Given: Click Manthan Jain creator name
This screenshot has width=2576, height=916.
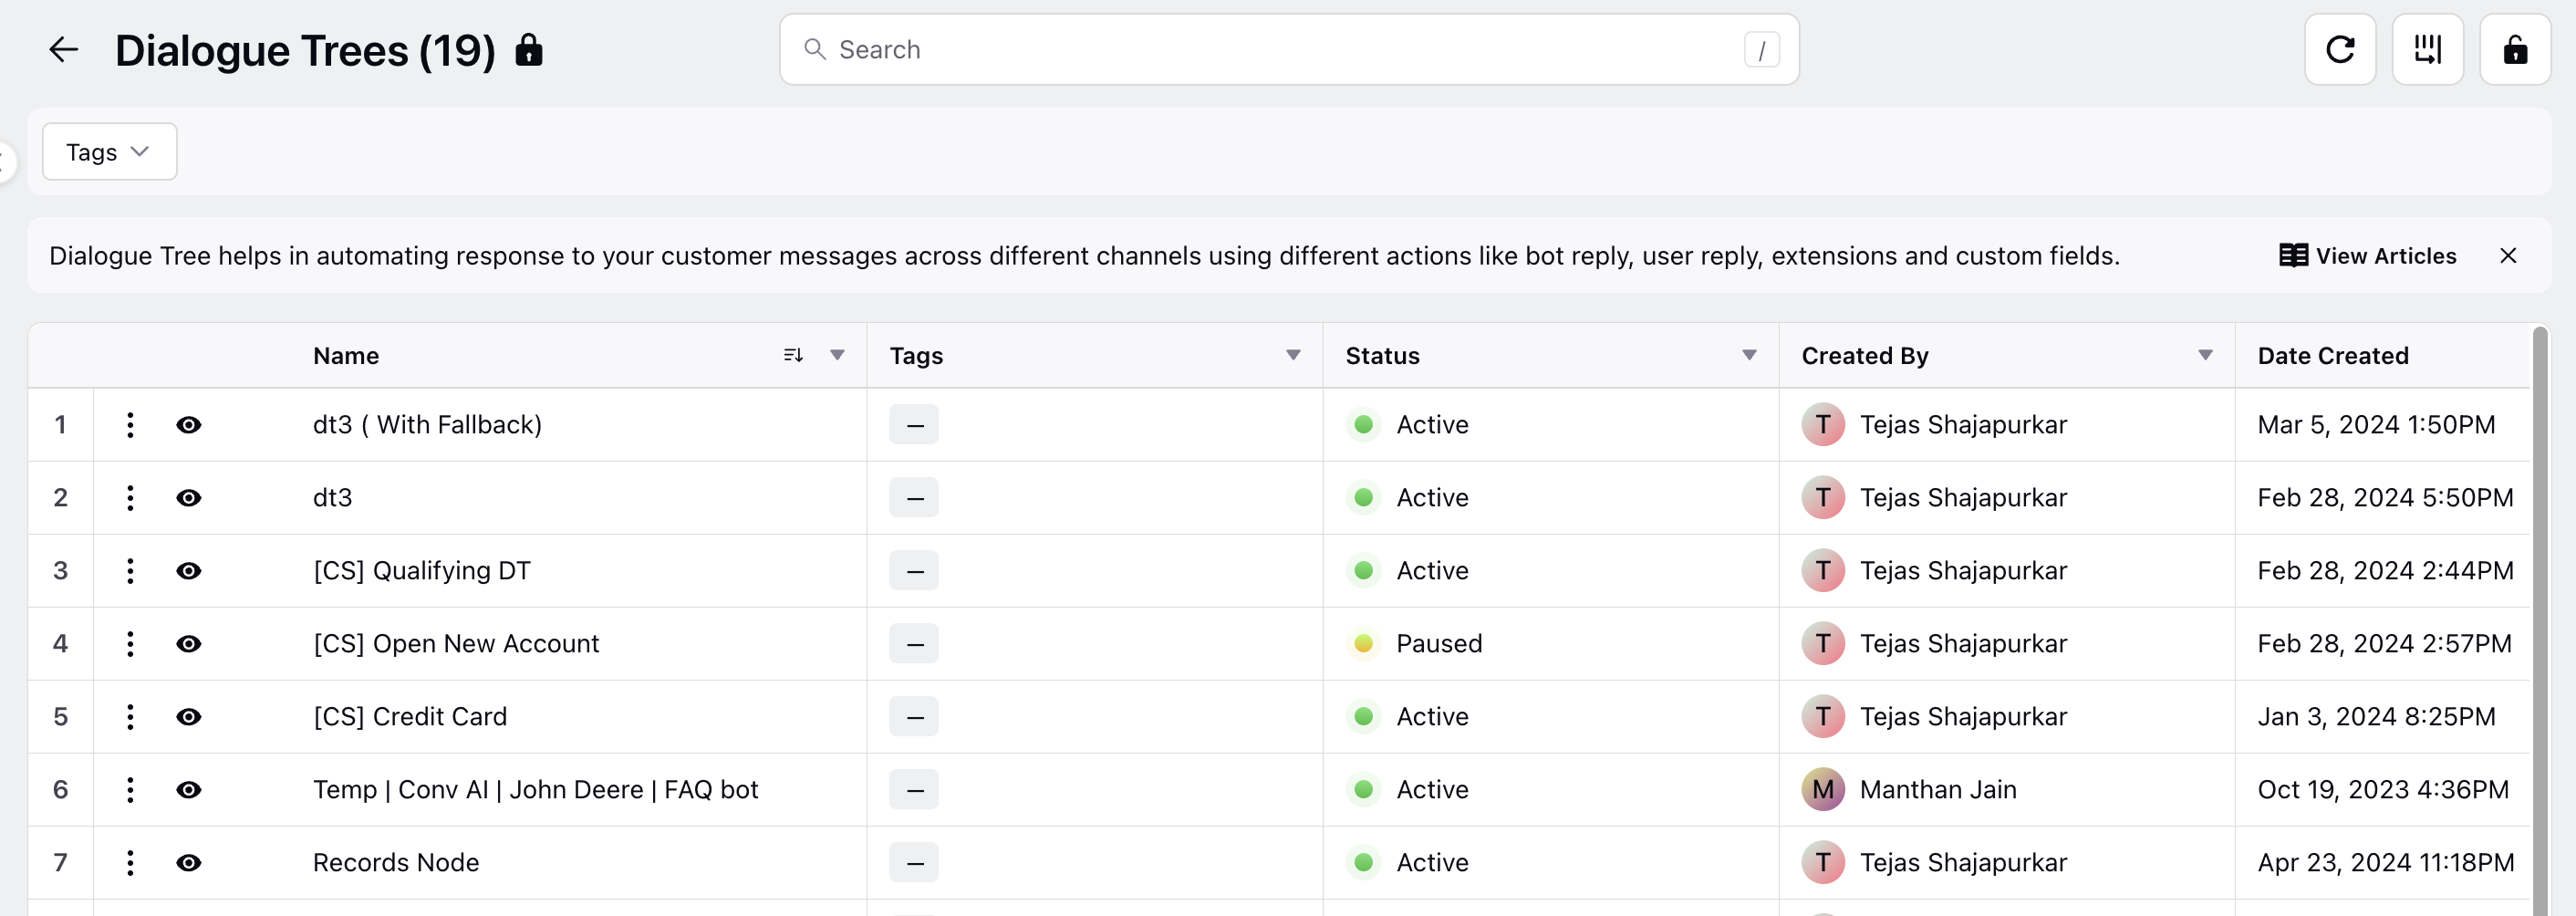Looking at the screenshot, I should point(1938,790).
